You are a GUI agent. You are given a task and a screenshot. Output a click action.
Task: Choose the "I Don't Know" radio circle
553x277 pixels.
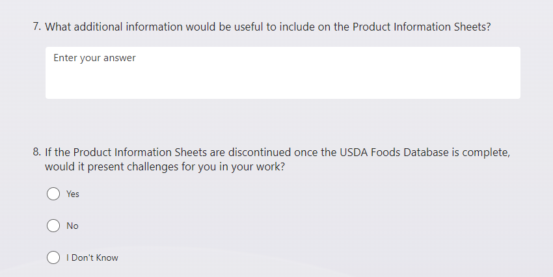coord(54,257)
